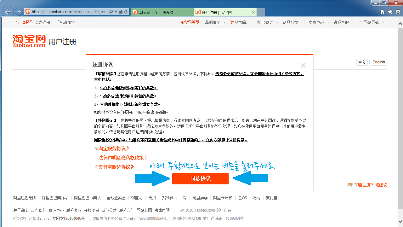This screenshot has height=227, width=403.
Task: Click the 免费注册 link
Action: tap(43, 22)
